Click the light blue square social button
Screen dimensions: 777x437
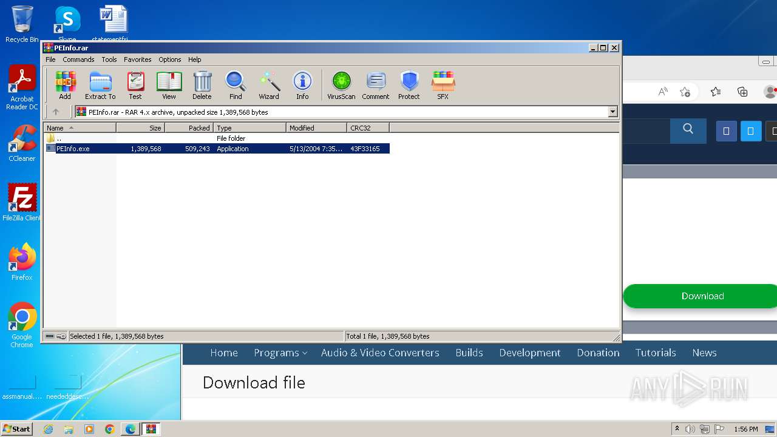(x=751, y=131)
